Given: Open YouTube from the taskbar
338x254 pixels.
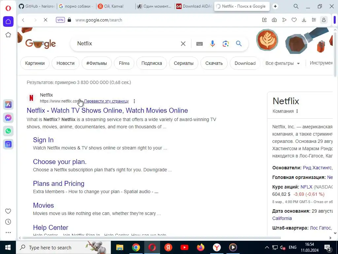Looking at the screenshot, I should [184, 247].
